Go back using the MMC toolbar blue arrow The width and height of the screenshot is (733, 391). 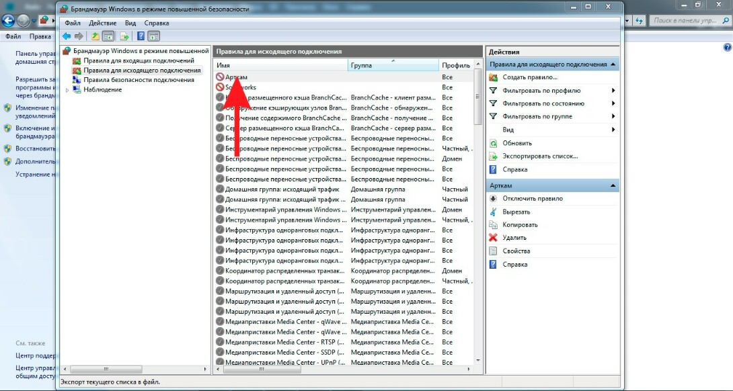point(67,36)
